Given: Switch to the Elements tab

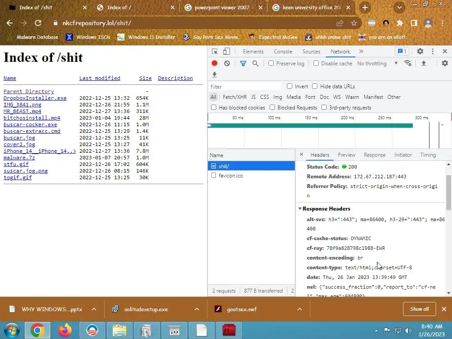Looking at the screenshot, I should (x=253, y=52).
